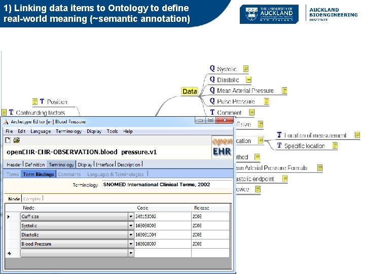Click the note icon beside Mean Arterial Pressure

(284, 90)
